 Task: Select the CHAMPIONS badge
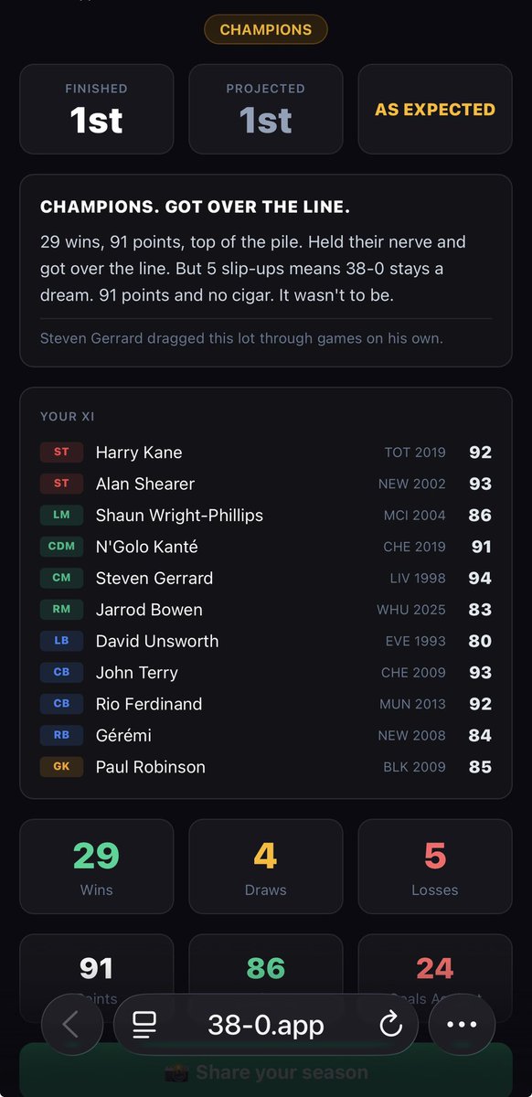coord(265,30)
